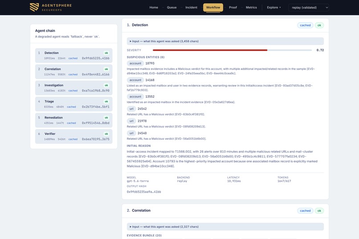
Task: Click the Detection severity bar
Action: pyautogui.click(x=232, y=50)
